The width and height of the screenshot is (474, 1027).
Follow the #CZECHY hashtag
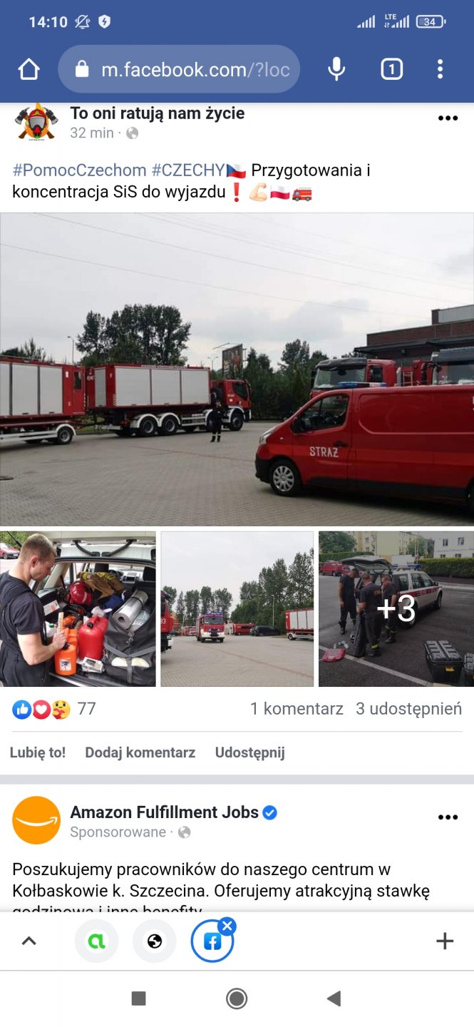click(188, 170)
